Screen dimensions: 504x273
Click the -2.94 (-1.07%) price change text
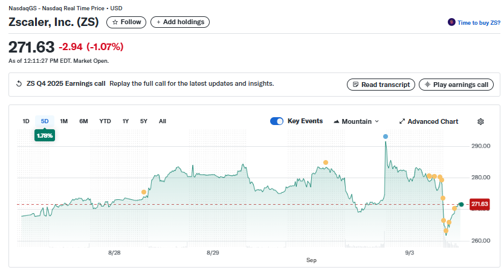pyautogui.click(x=91, y=47)
